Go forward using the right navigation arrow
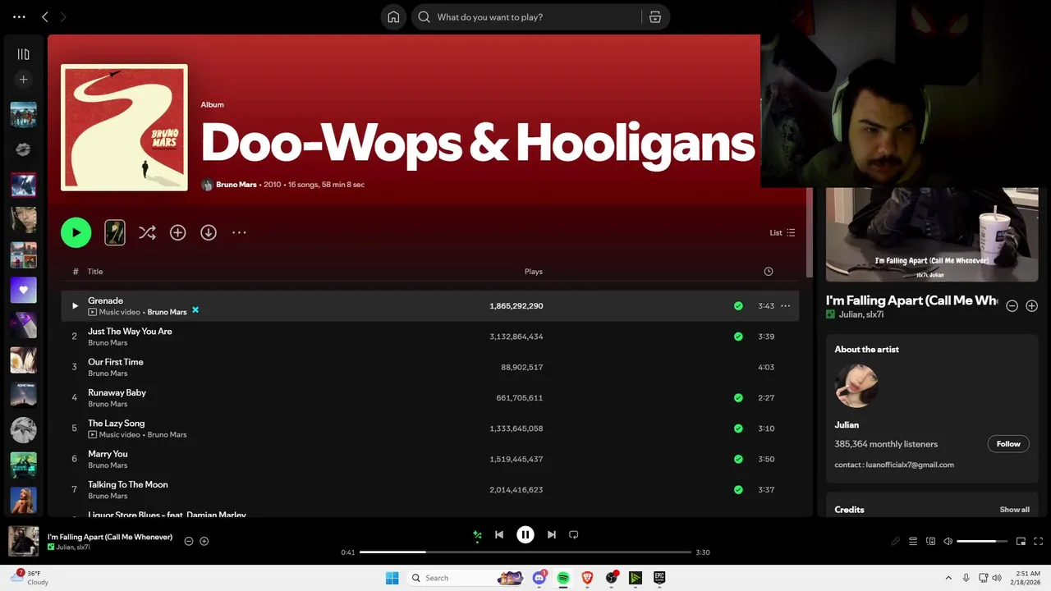Screen dimensions: 1051x591 (x=64, y=16)
